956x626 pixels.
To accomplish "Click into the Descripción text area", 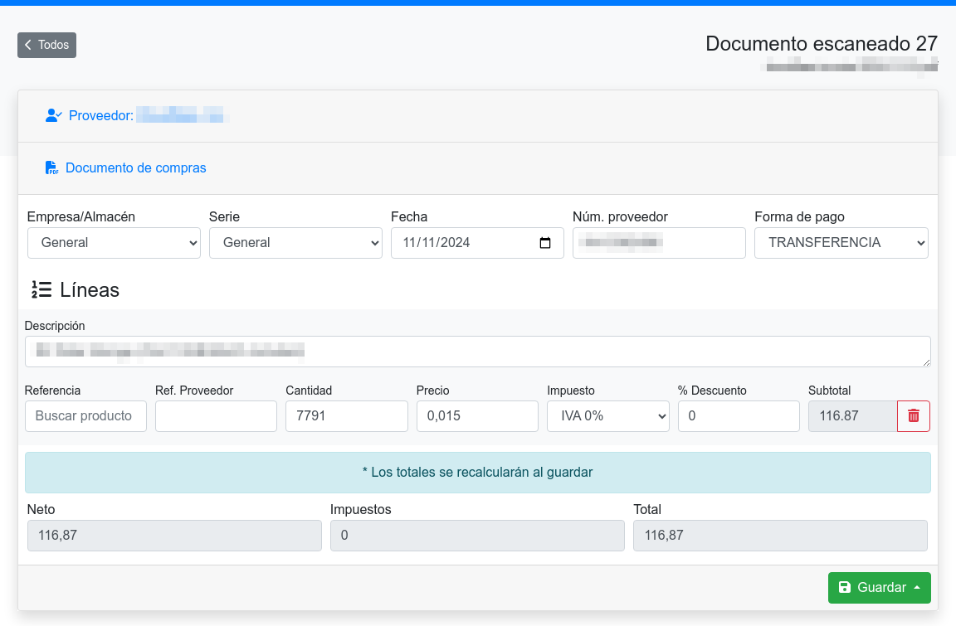I will (478, 352).
